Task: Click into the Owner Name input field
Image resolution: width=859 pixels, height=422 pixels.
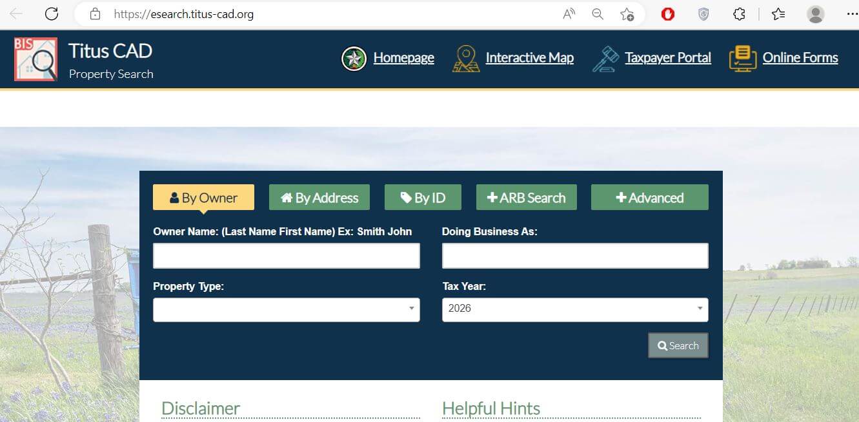Action: [286, 256]
